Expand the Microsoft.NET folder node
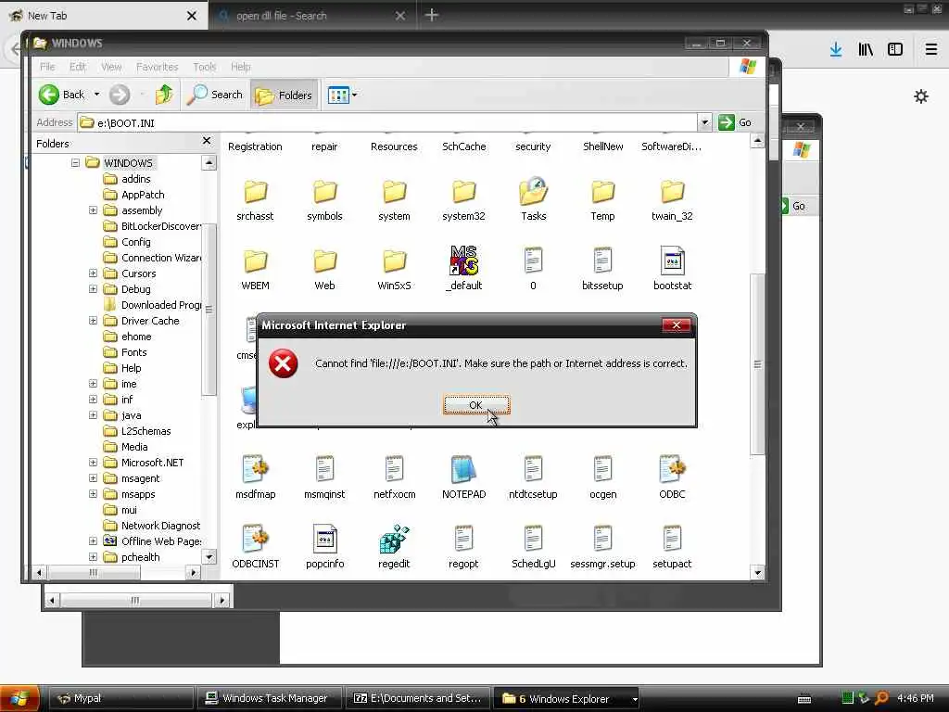The width and height of the screenshot is (949, 712). [93, 463]
